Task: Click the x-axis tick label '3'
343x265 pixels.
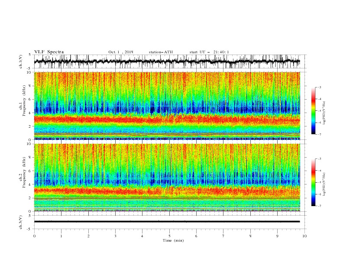Action: (115, 236)
